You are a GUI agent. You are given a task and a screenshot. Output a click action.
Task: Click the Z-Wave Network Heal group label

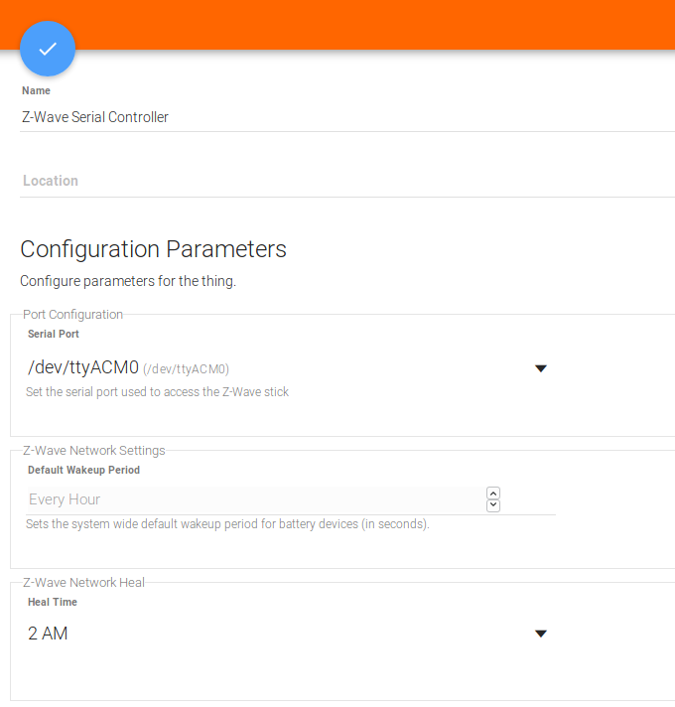tap(83, 582)
